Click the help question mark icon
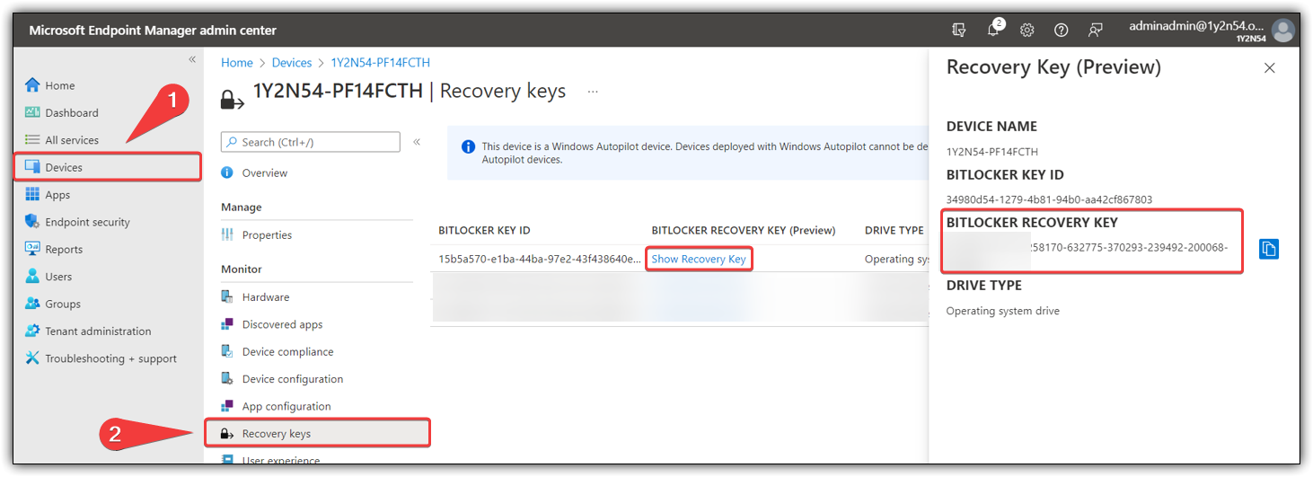The width and height of the screenshot is (1313, 477). pos(1061,31)
